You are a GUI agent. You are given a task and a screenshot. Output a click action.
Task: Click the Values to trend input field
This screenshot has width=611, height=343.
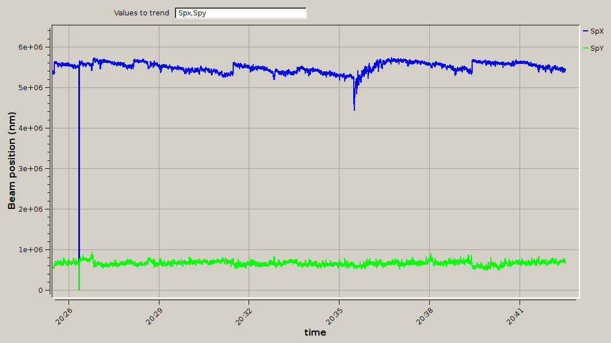tap(241, 13)
